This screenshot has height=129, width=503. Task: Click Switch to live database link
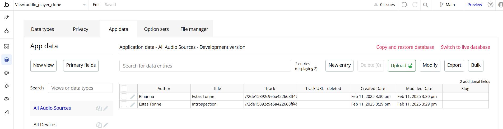[465, 47]
